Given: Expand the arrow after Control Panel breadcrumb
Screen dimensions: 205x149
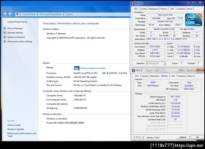Looking at the screenshot, I should 38,14.
